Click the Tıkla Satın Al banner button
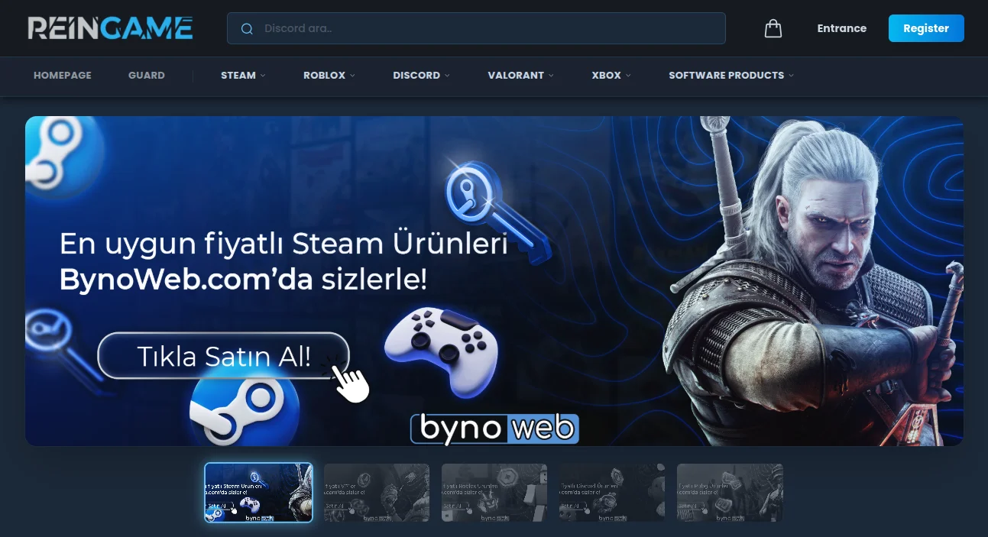This screenshot has height=537, width=988. (x=223, y=356)
